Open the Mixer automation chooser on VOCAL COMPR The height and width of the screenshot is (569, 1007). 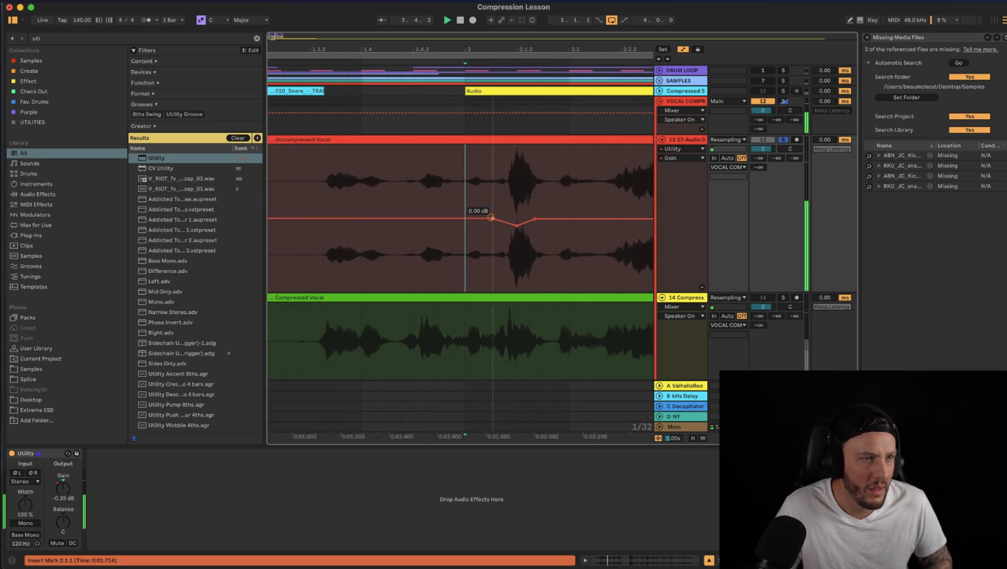pyautogui.click(x=681, y=110)
